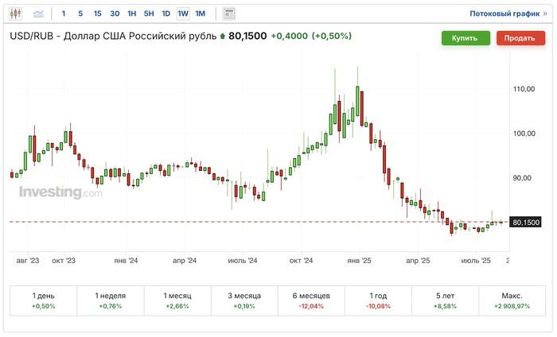
Task: Open the Потоковый график link
Action: 506,14
